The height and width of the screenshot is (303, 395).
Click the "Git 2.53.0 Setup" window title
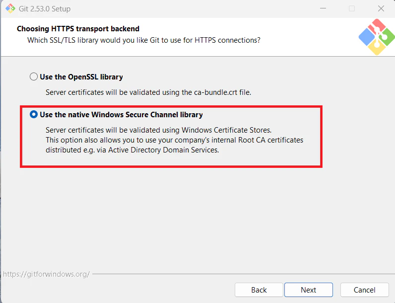[45, 9]
